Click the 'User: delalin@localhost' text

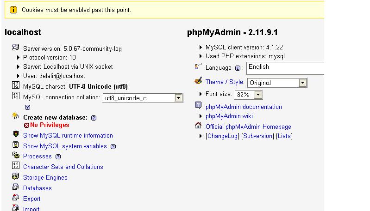[54, 76]
